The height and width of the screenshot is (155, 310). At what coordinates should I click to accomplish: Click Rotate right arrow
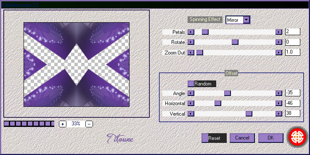click(279, 42)
